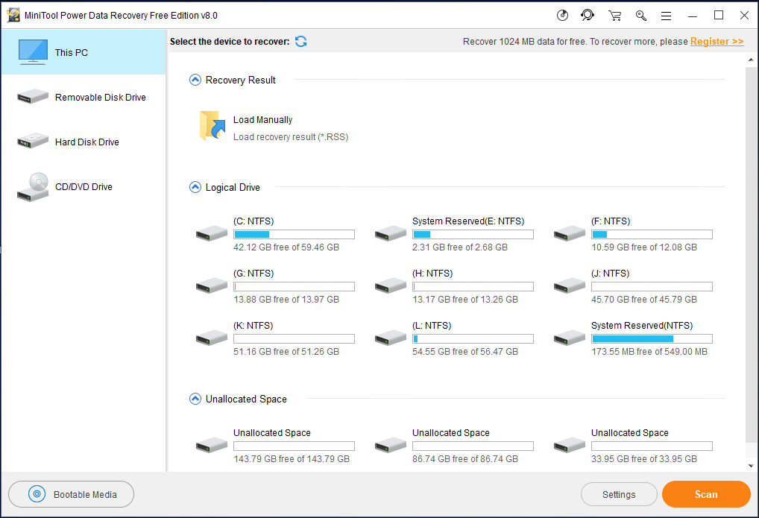
Task: Click the Register >> link
Action: tap(717, 42)
